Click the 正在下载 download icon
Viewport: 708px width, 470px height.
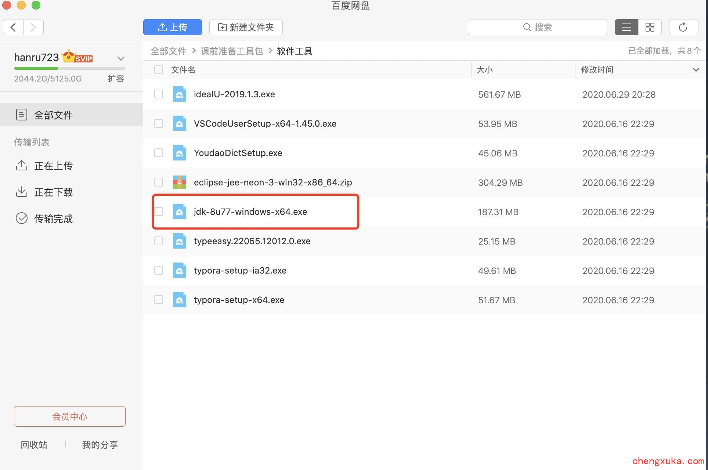(x=22, y=192)
